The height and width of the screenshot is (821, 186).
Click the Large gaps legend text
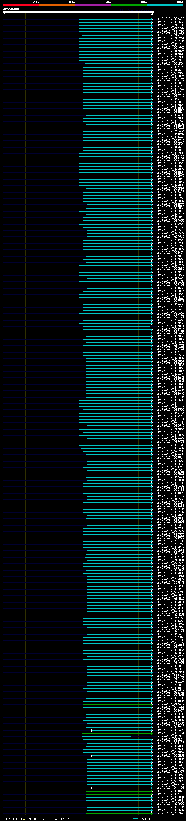tap(36, 818)
